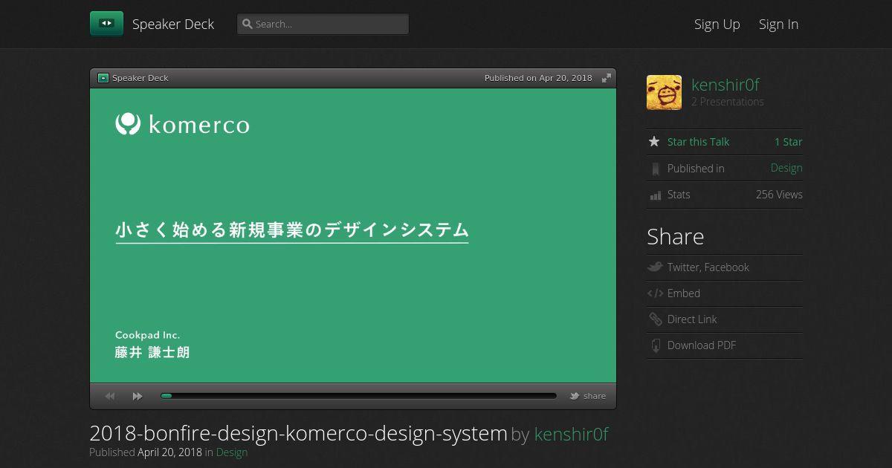Advance to the next slide
The image size is (892, 468).
coord(138,396)
